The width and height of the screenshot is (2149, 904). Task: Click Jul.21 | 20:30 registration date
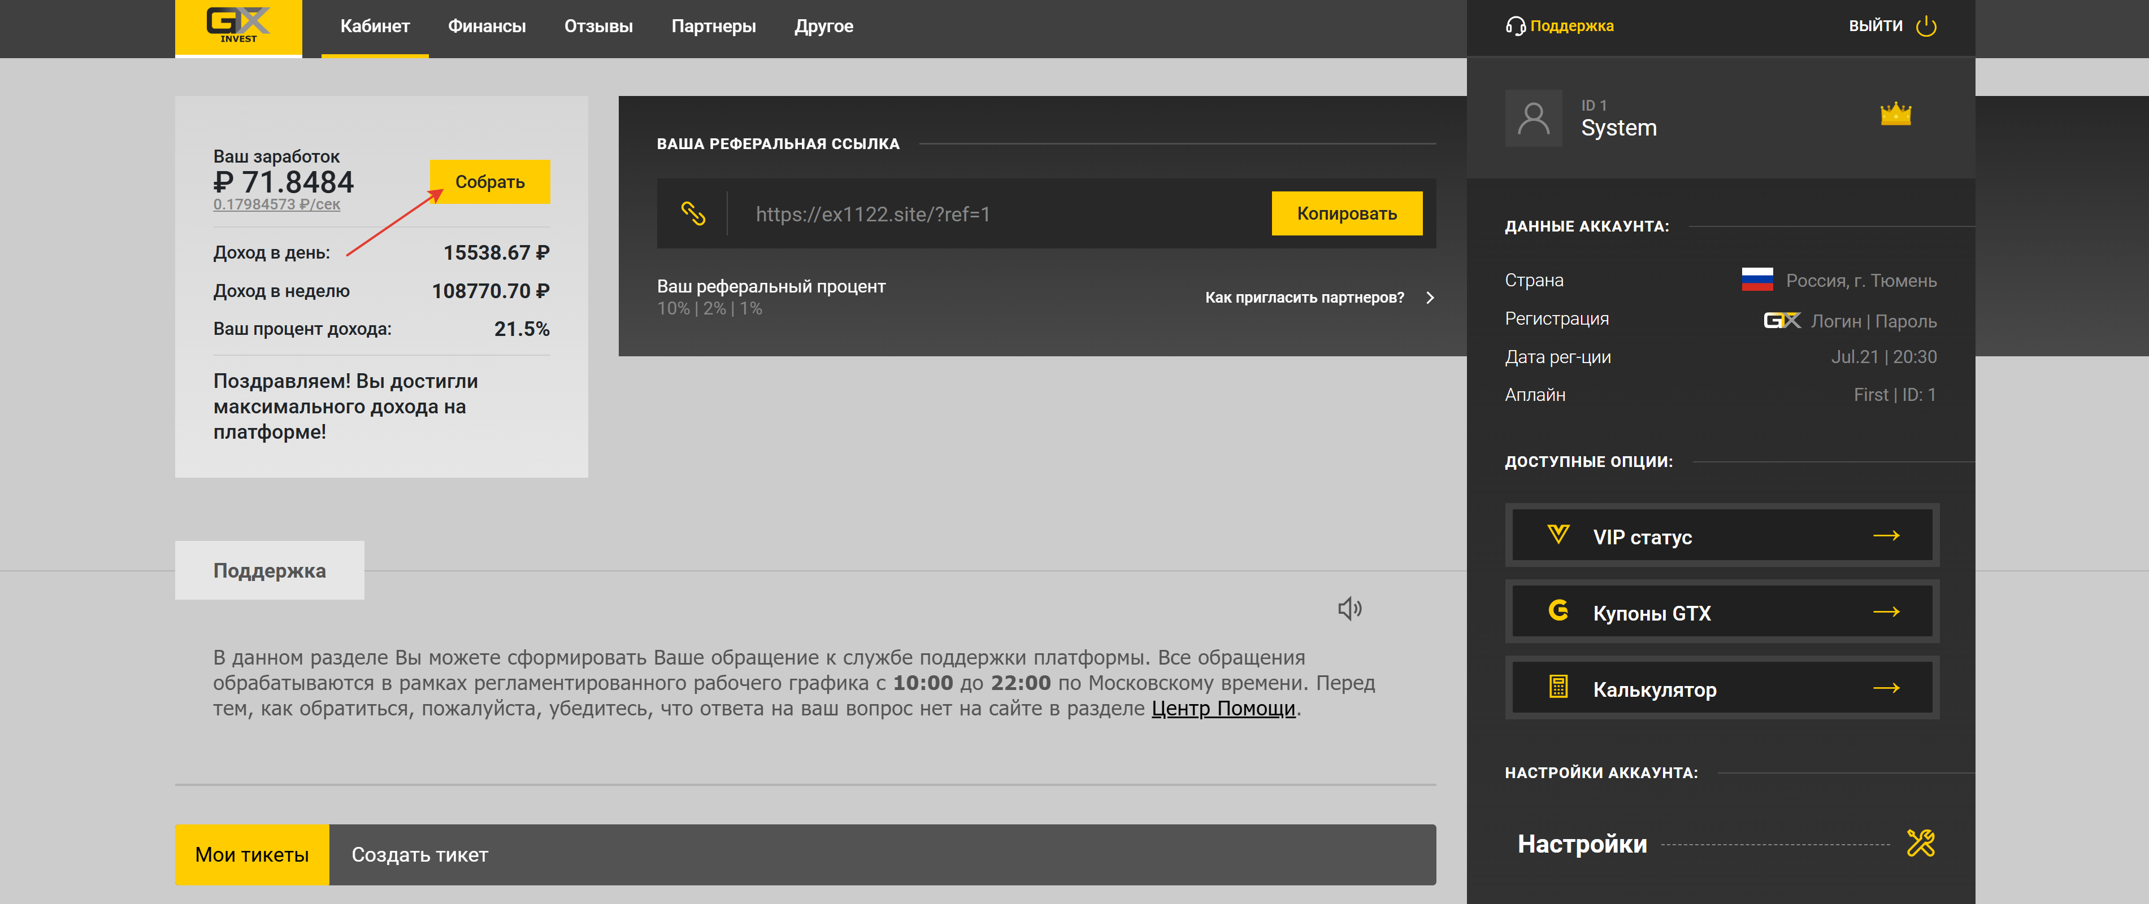(1884, 357)
